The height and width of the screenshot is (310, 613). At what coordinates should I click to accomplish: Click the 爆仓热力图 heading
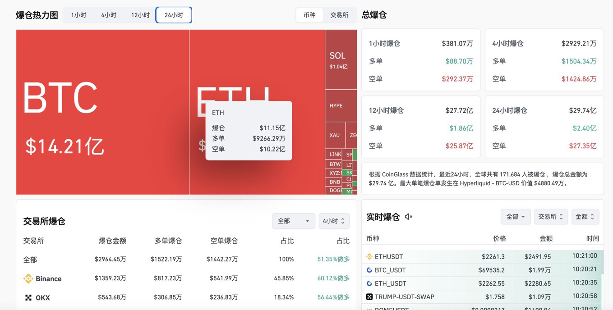[x=37, y=15]
